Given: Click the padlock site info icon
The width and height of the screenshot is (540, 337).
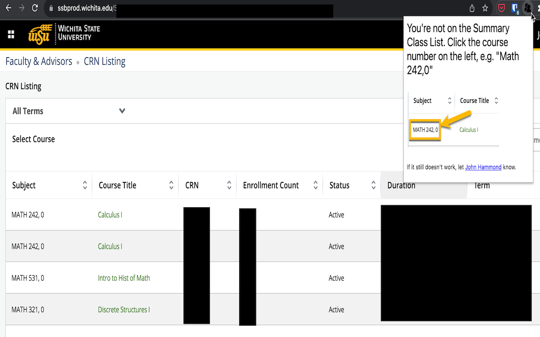Looking at the screenshot, I should [x=51, y=8].
